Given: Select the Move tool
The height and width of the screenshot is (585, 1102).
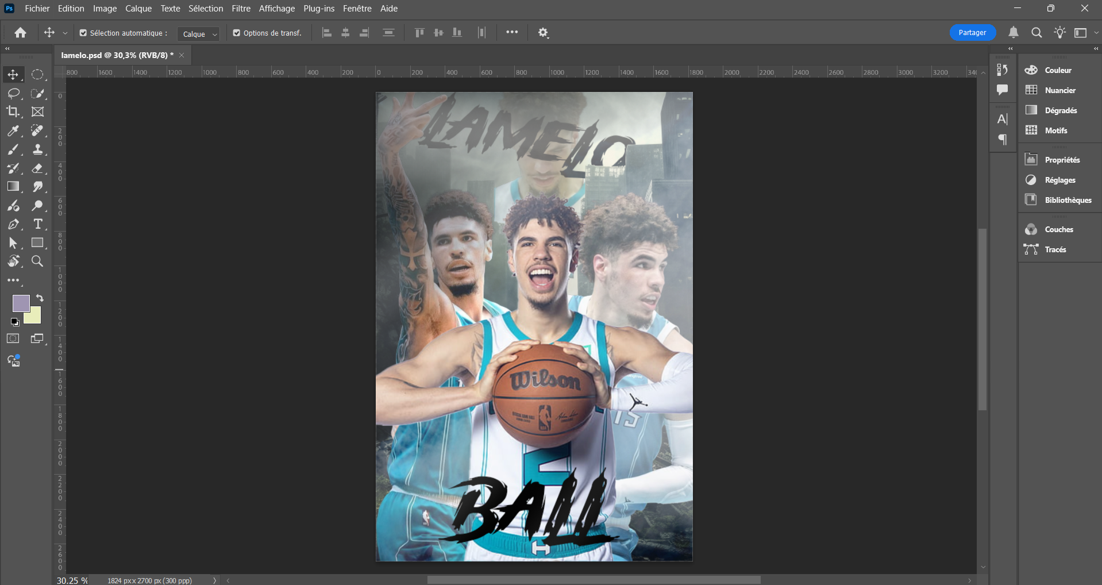Looking at the screenshot, I should point(13,75).
